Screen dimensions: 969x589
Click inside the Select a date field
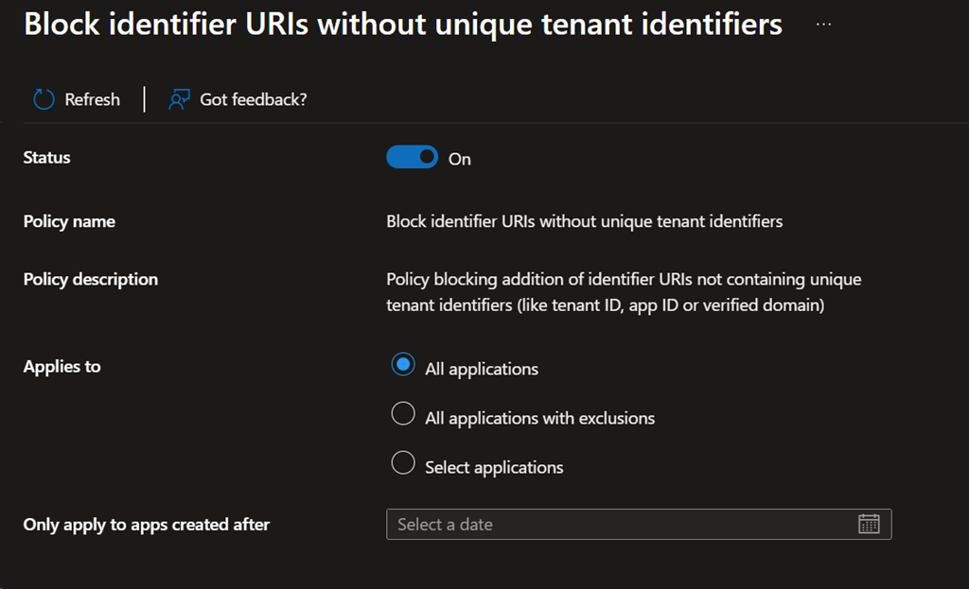(x=615, y=524)
